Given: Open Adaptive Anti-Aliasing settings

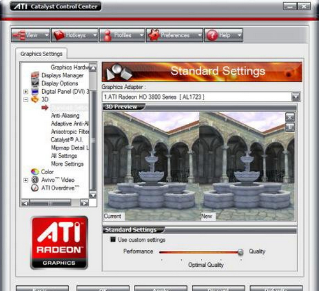Looking at the screenshot, I should pos(70,124).
